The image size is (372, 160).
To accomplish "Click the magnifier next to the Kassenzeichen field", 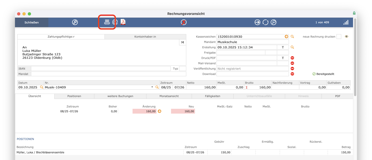I will point(292,37).
